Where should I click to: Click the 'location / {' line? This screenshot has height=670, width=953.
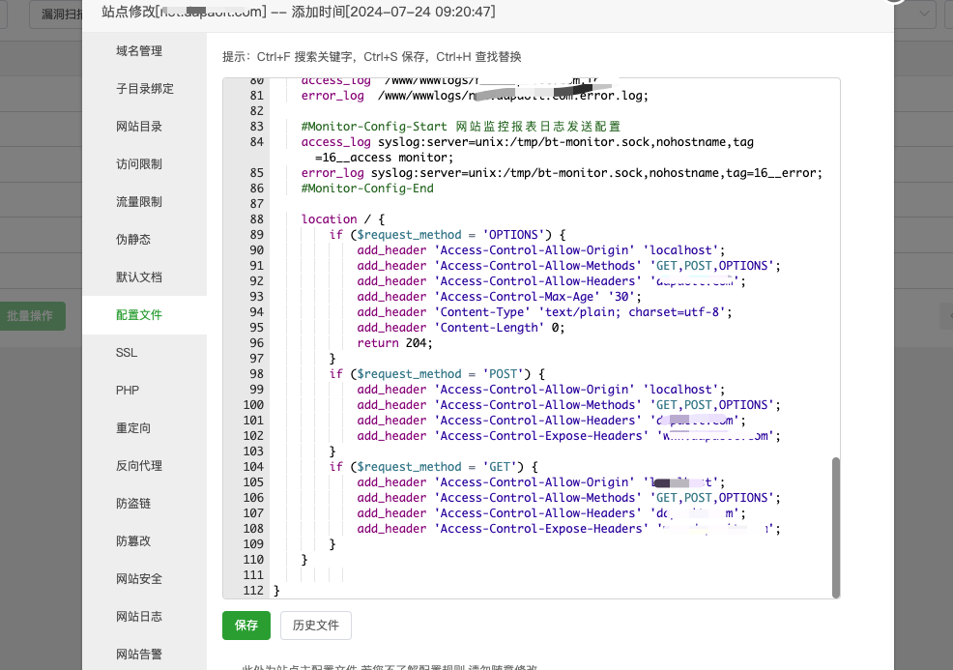(343, 218)
